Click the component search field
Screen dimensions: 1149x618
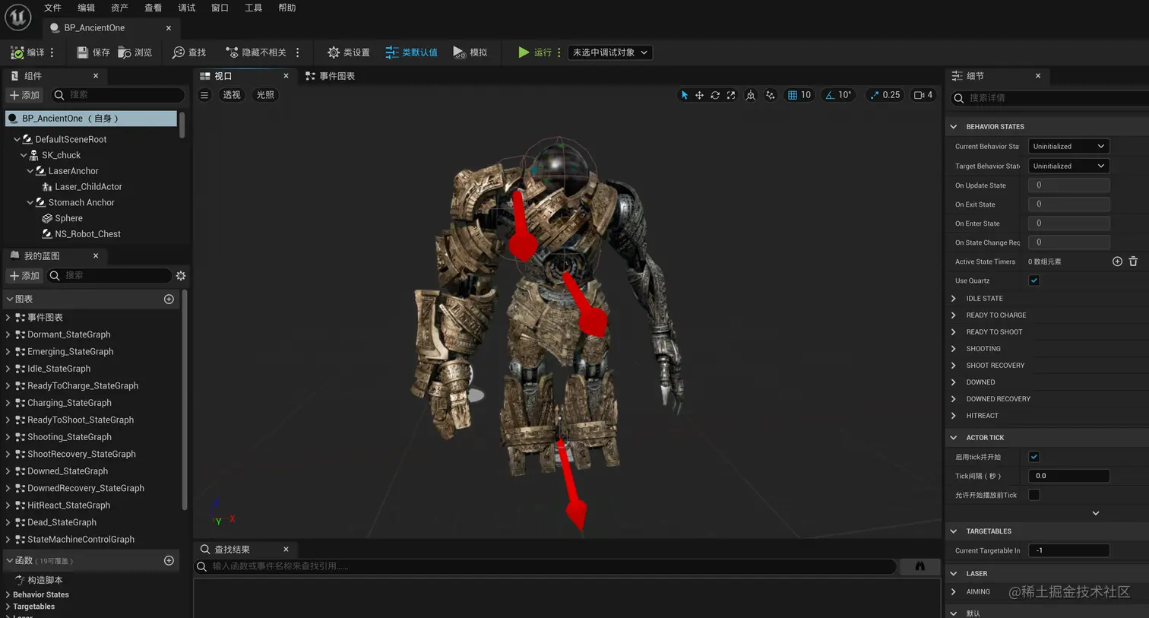click(x=119, y=95)
